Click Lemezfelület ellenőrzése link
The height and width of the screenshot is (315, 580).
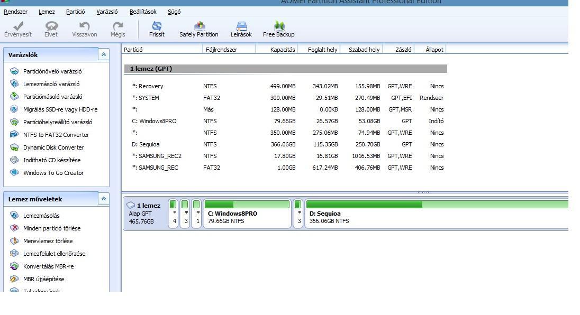tap(55, 253)
